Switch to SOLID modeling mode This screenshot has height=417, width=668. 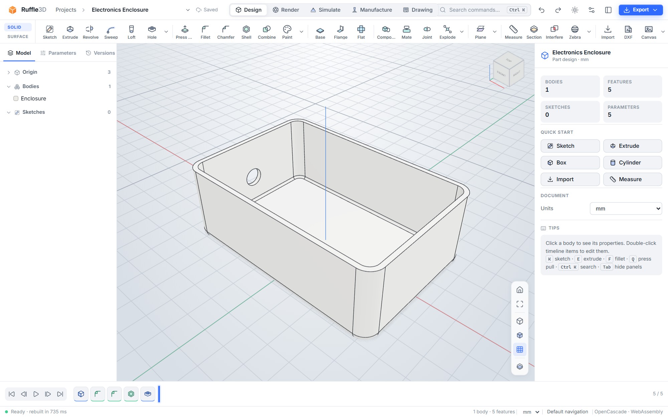18,27
